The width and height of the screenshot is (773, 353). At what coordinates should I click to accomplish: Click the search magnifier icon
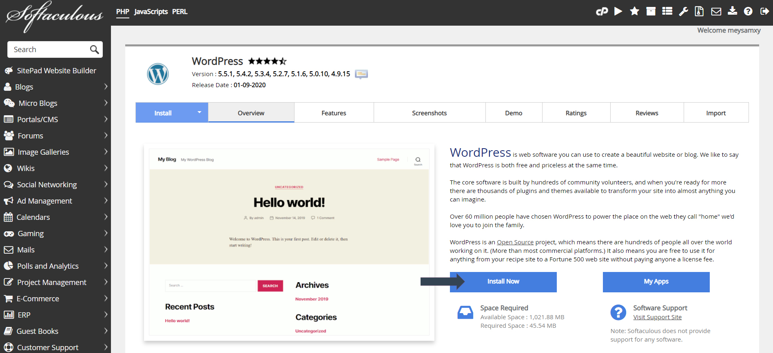tap(94, 49)
